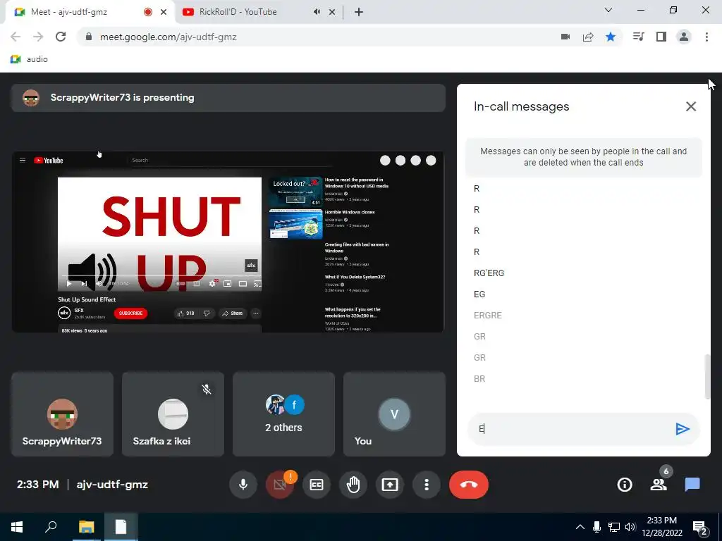Open a new browser tab
The image size is (722, 541).
[359, 12]
